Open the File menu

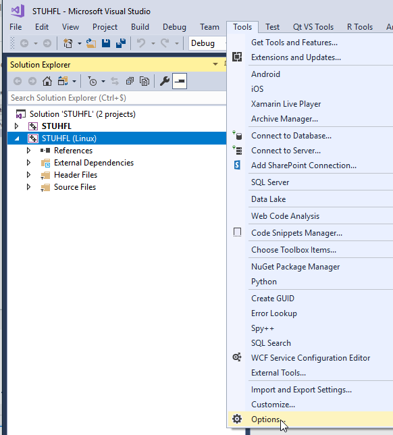tap(16, 27)
